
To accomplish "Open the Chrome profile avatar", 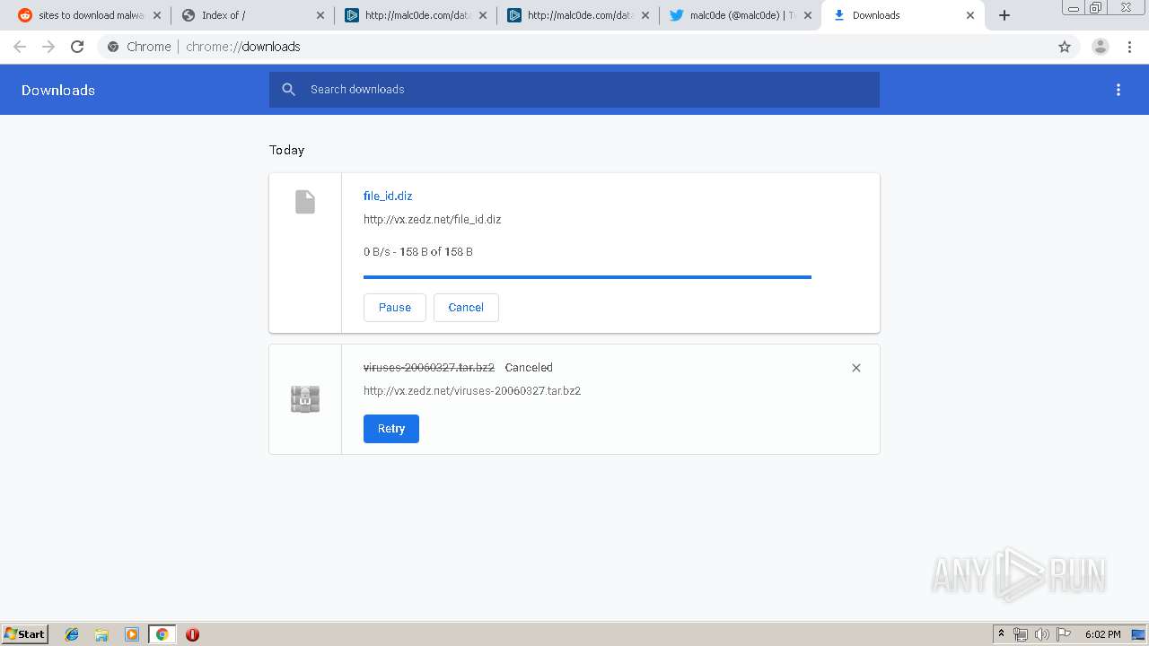I will point(1100,47).
